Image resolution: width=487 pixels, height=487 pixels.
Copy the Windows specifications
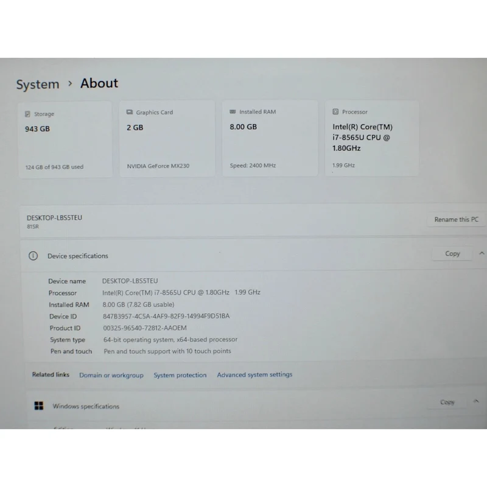coord(447,402)
